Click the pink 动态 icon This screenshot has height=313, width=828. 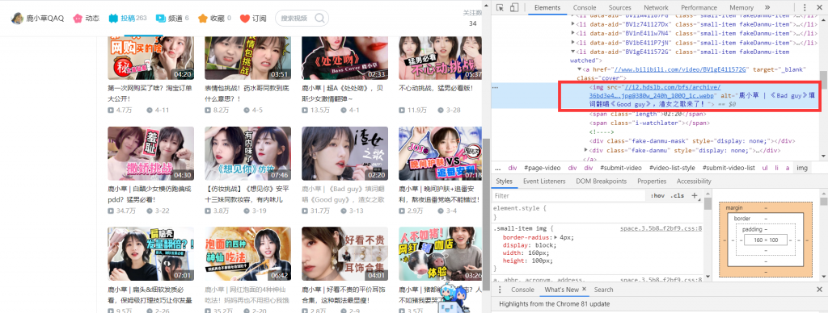[x=78, y=19]
